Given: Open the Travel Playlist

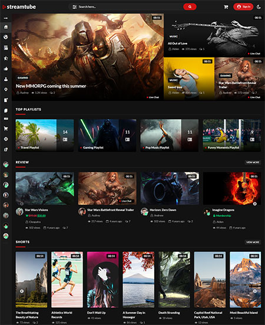Looking at the screenshot, I should pyautogui.click(x=45, y=135).
